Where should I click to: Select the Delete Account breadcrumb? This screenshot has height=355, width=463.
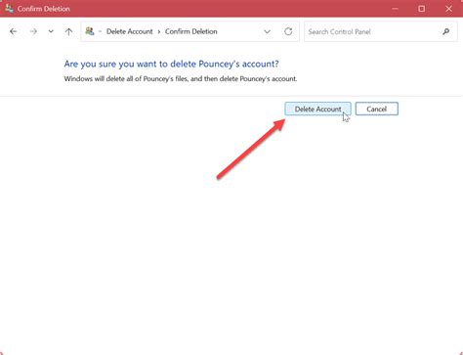point(130,31)
